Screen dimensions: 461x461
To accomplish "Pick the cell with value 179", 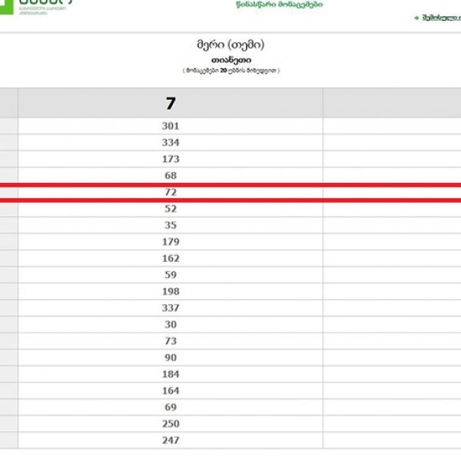I will point(171,242).
